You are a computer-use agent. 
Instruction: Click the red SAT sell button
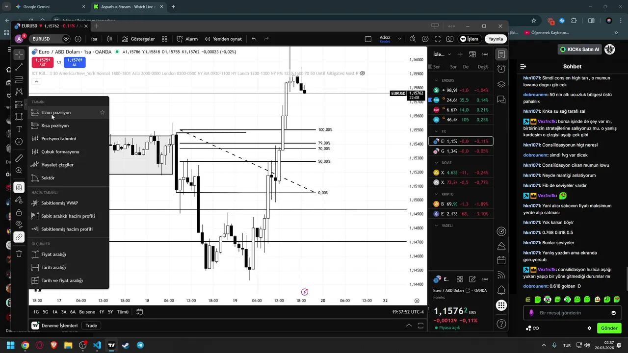point(43,62)
